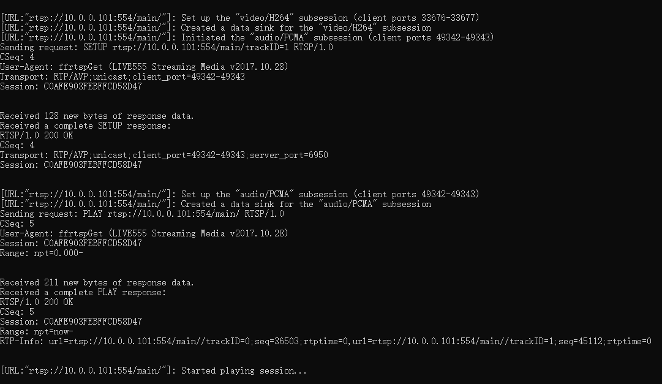Image resolution: width=662 pixels, height=384 pixels.
Task: Click 'Received a complete PLAY response' line
Action: pyautogui.click(x=83, y=292)
